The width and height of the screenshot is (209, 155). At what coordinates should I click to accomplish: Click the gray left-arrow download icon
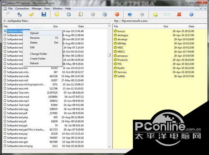[142, 14]
